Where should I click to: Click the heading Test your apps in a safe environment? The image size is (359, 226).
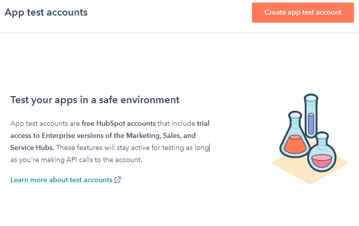point(95,100)
